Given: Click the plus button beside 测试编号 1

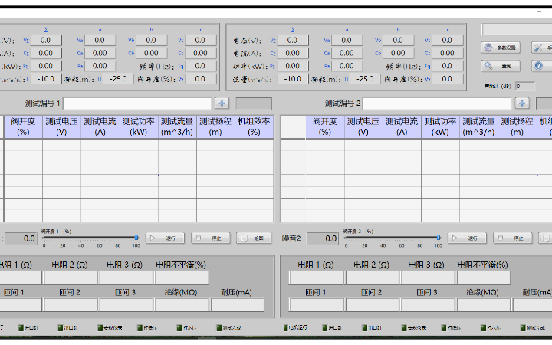Looking at the screenshot, I should (x=222, y=103).
